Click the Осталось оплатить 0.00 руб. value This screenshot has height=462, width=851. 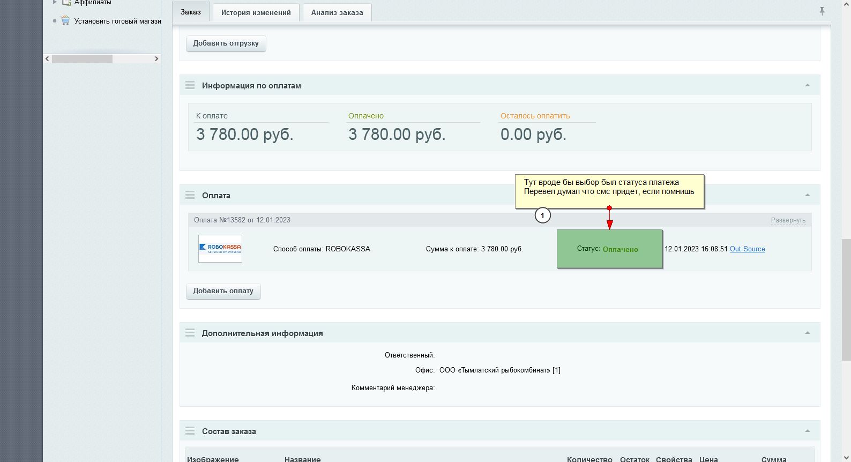pos(533,134)
